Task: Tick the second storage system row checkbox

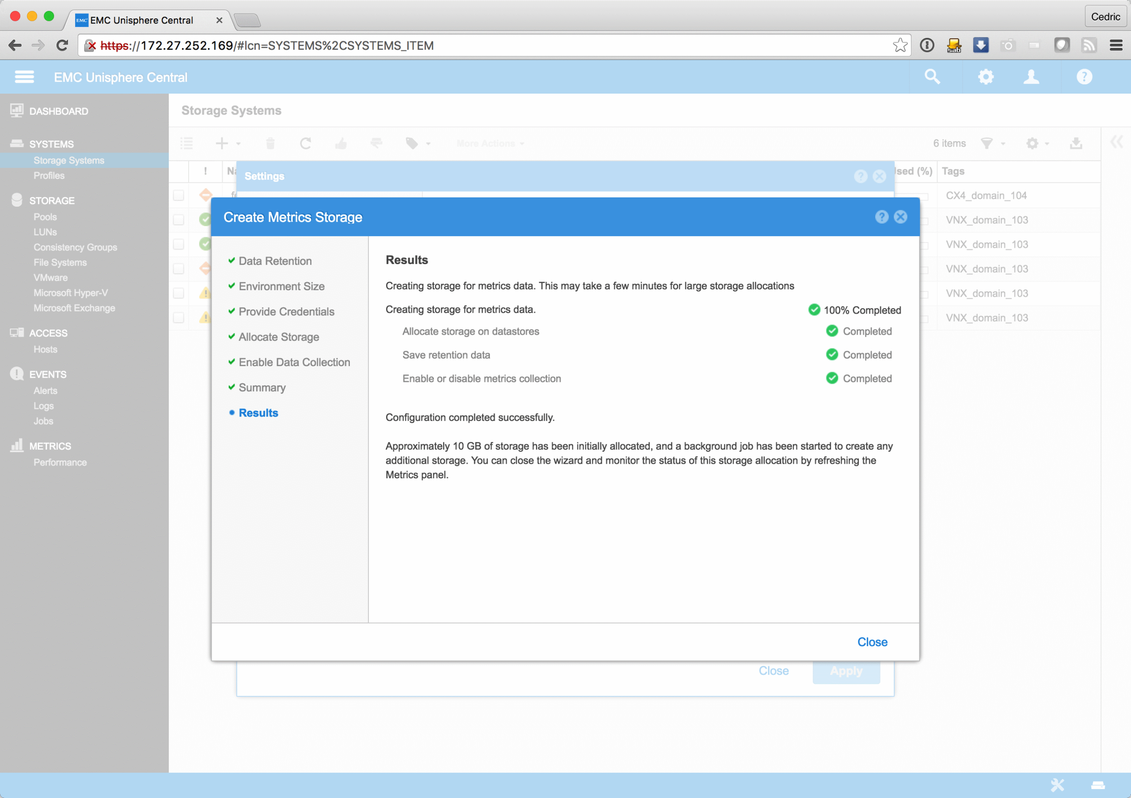Action: pyautogui.click(x=178, y=220)
